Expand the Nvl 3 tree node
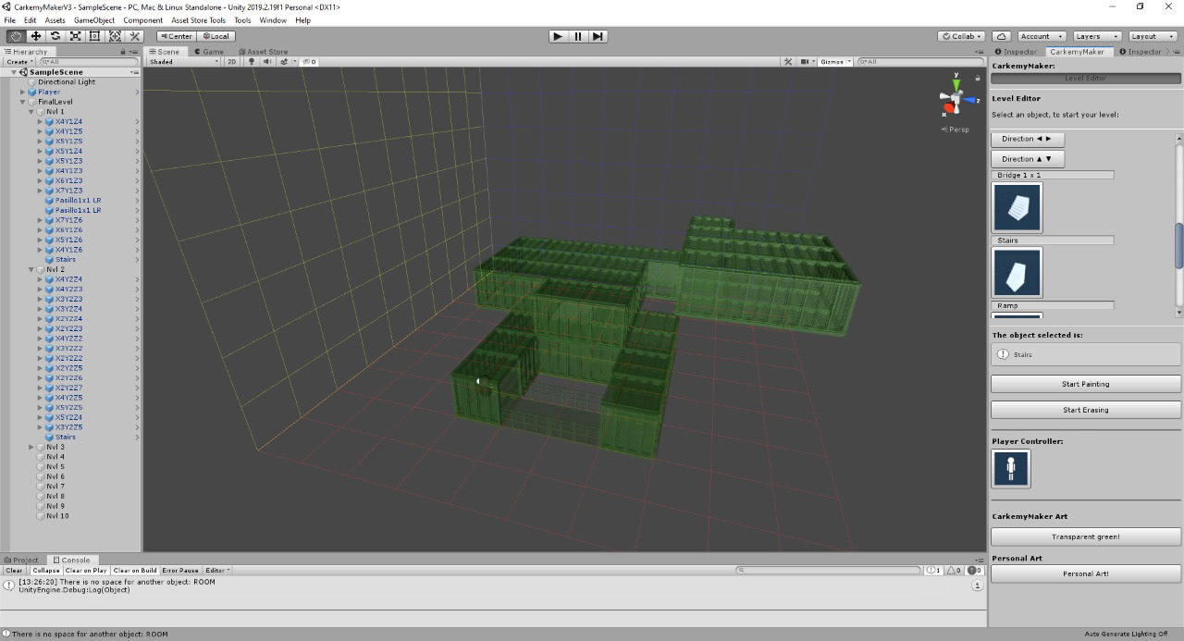This screenshot has width=1184, height=641. [31, 448]
